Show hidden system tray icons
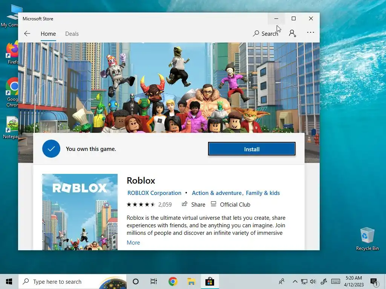This screenshot has width=386, height=289. (295, 281)
